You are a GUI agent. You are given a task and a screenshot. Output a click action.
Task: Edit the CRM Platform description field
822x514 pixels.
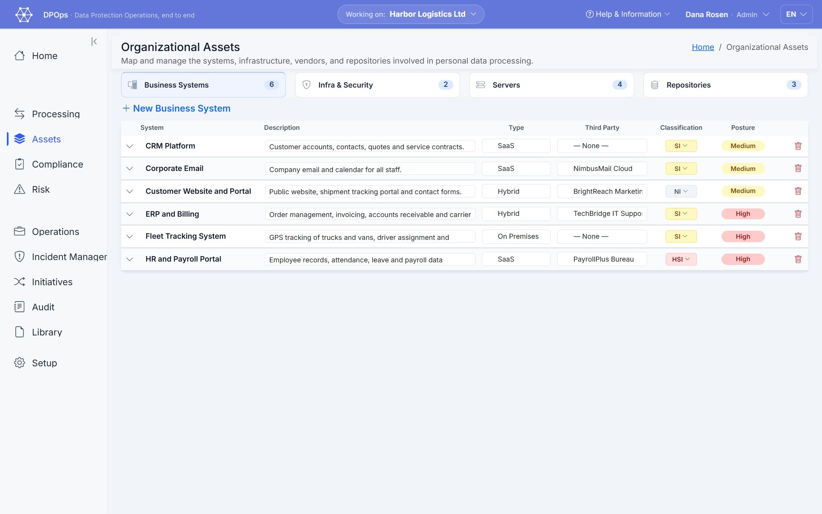pyautogui.click(x=370, y=146)
